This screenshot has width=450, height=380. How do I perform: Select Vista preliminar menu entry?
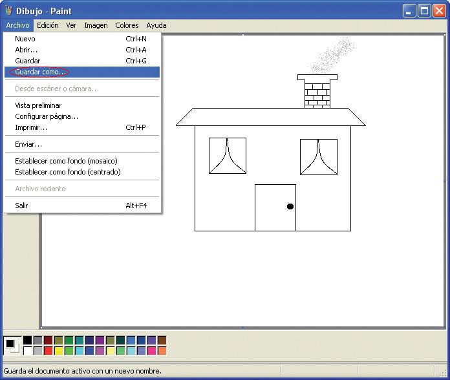82,105
